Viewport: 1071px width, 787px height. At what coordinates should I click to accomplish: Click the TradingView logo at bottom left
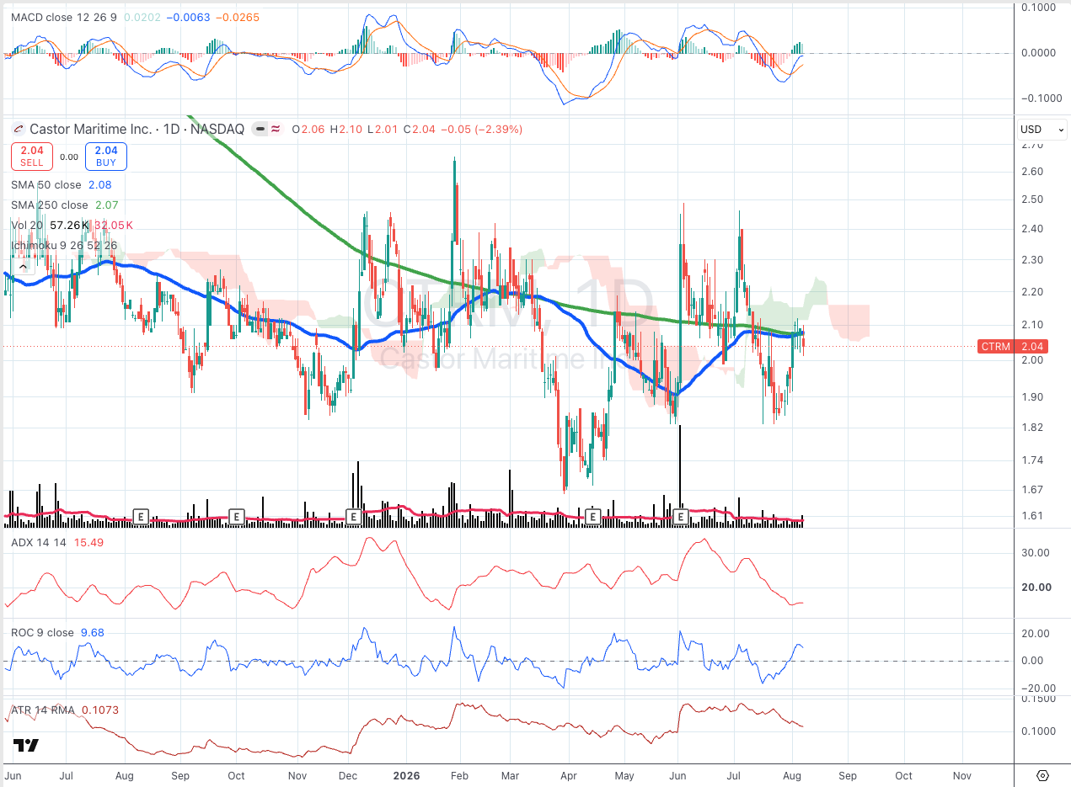coord(26,746)
